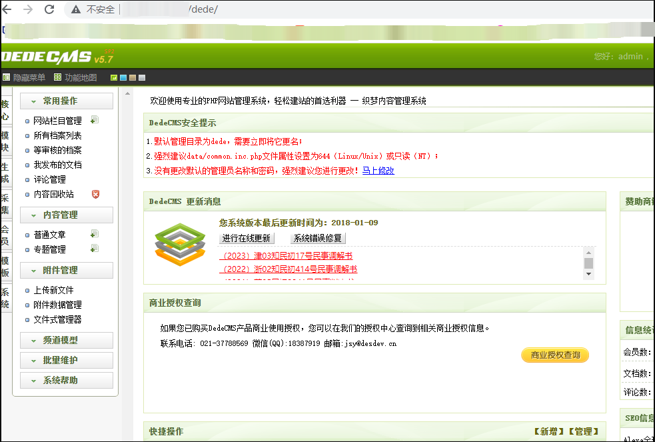
Task: Select the tan theme color swatch
Action: (133, 78)
